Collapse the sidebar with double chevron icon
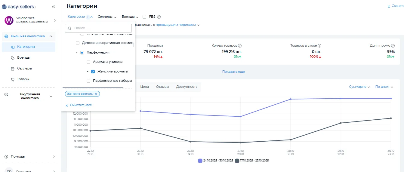Image resolution: width=404 pixels, height=172 pixels. tap(54, 7)
